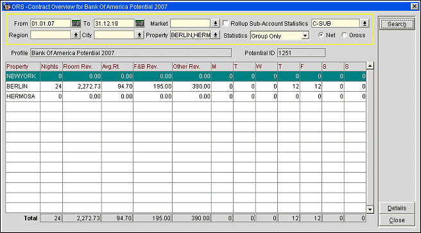Click the scrollbar down arrow of the grid

pos(370,210)
